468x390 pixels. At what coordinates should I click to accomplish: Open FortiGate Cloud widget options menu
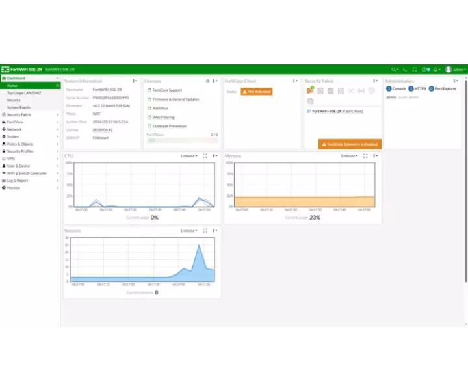(x=295, y=81)
